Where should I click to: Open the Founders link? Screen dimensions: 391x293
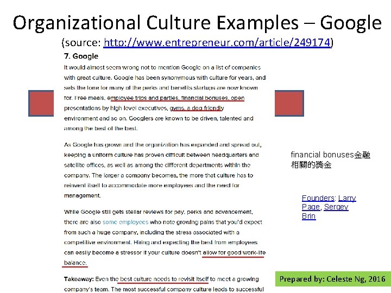click(318, 198)
